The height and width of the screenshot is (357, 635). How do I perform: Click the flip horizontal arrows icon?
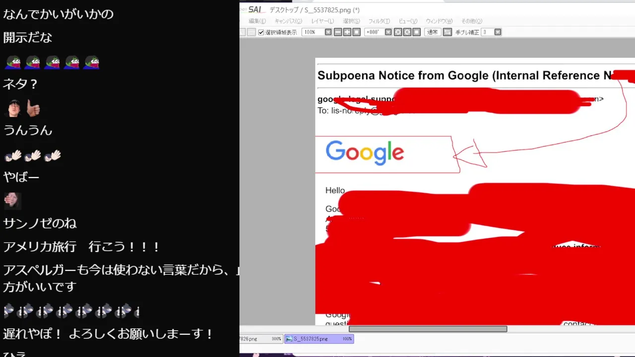[x=447, y=32]
